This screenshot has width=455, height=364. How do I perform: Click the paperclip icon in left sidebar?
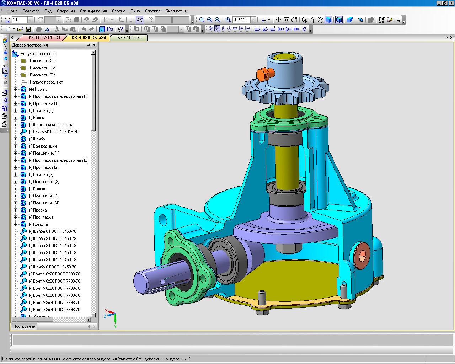click(x=5, y=64)
